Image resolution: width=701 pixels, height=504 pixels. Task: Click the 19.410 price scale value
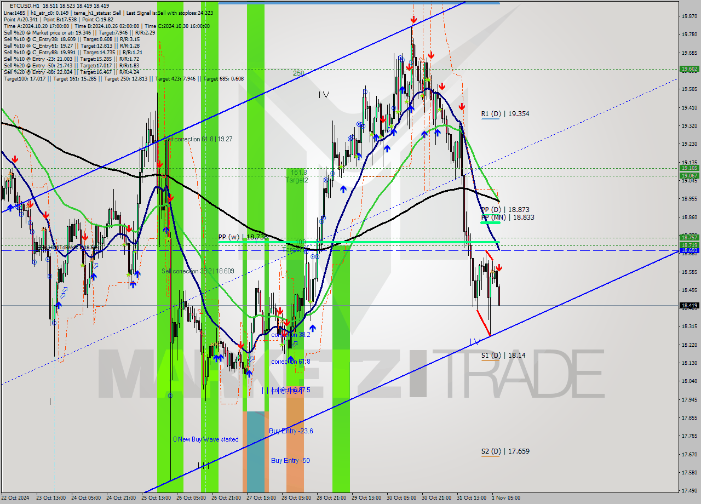pyautogui.click(x=689, y=107)
